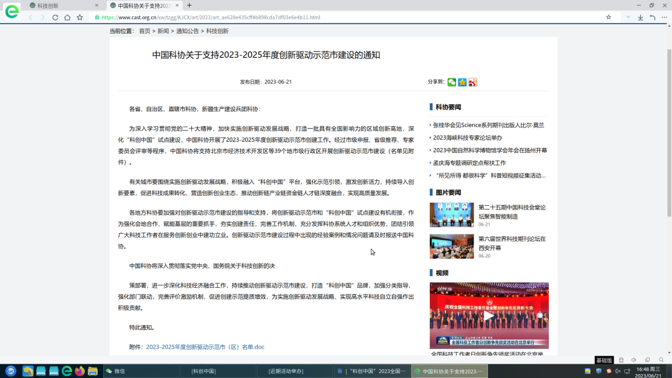Share the article to Qzone
This screenshot has height=378, width=672.
(462, 82)
